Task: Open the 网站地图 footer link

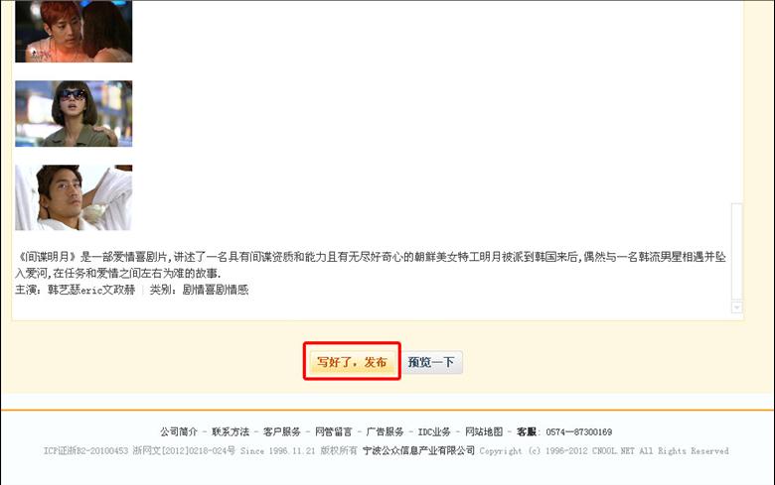Action: click(x=484, y=431)
